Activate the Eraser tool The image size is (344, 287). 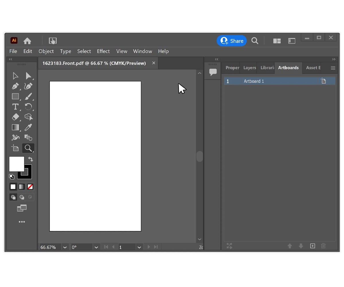click(x=15, y=117)
